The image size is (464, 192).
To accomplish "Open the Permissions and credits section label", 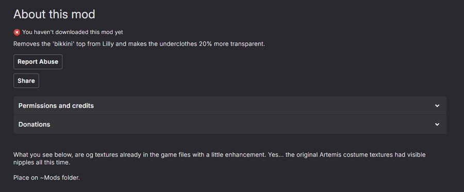I will point(56,106).
